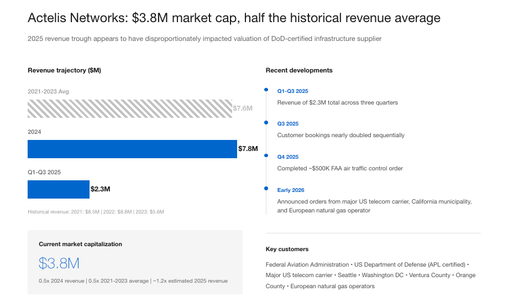Click the $7.8M bar value label
The height and width of the screenshot is (307, 524).
[248, 149]
